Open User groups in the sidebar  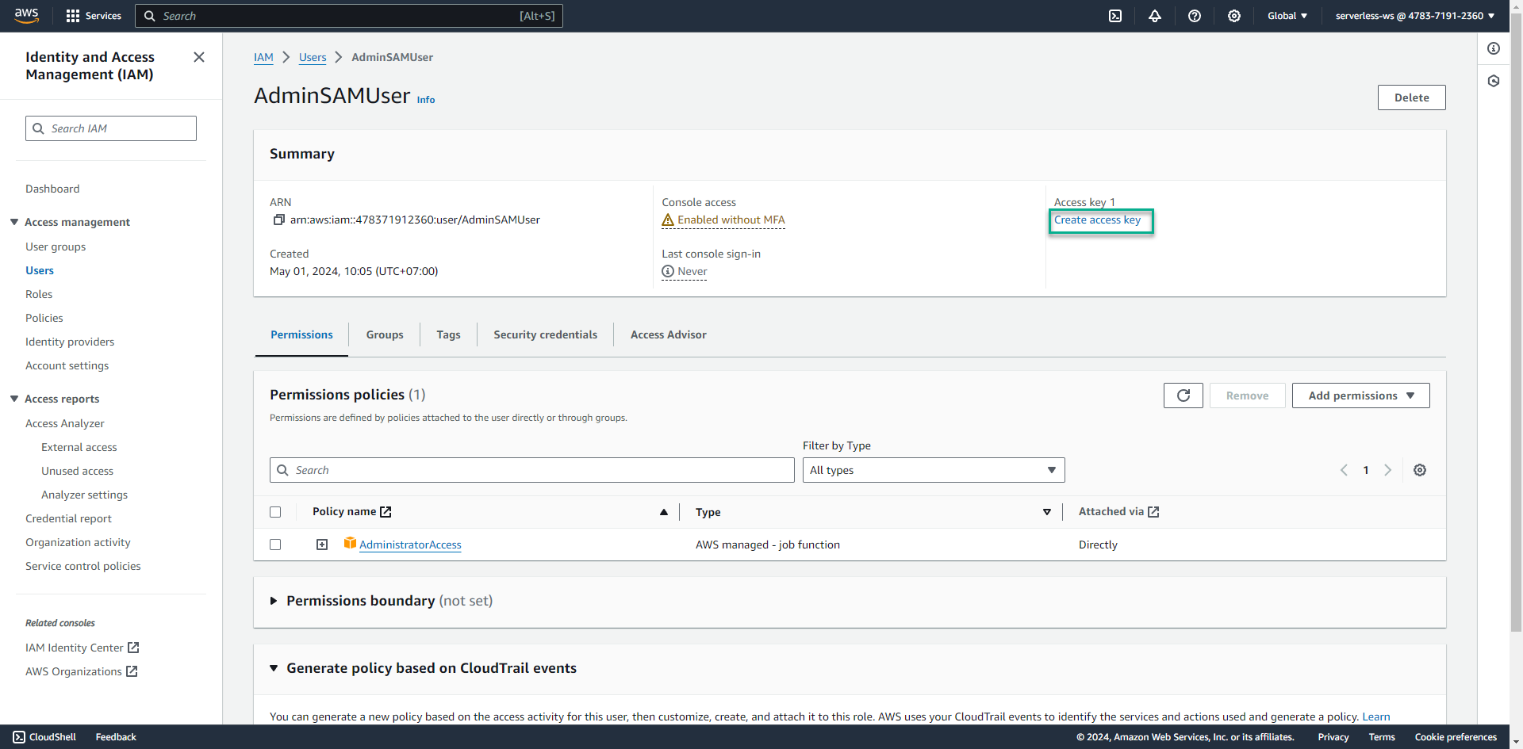(x=56, y=246)
